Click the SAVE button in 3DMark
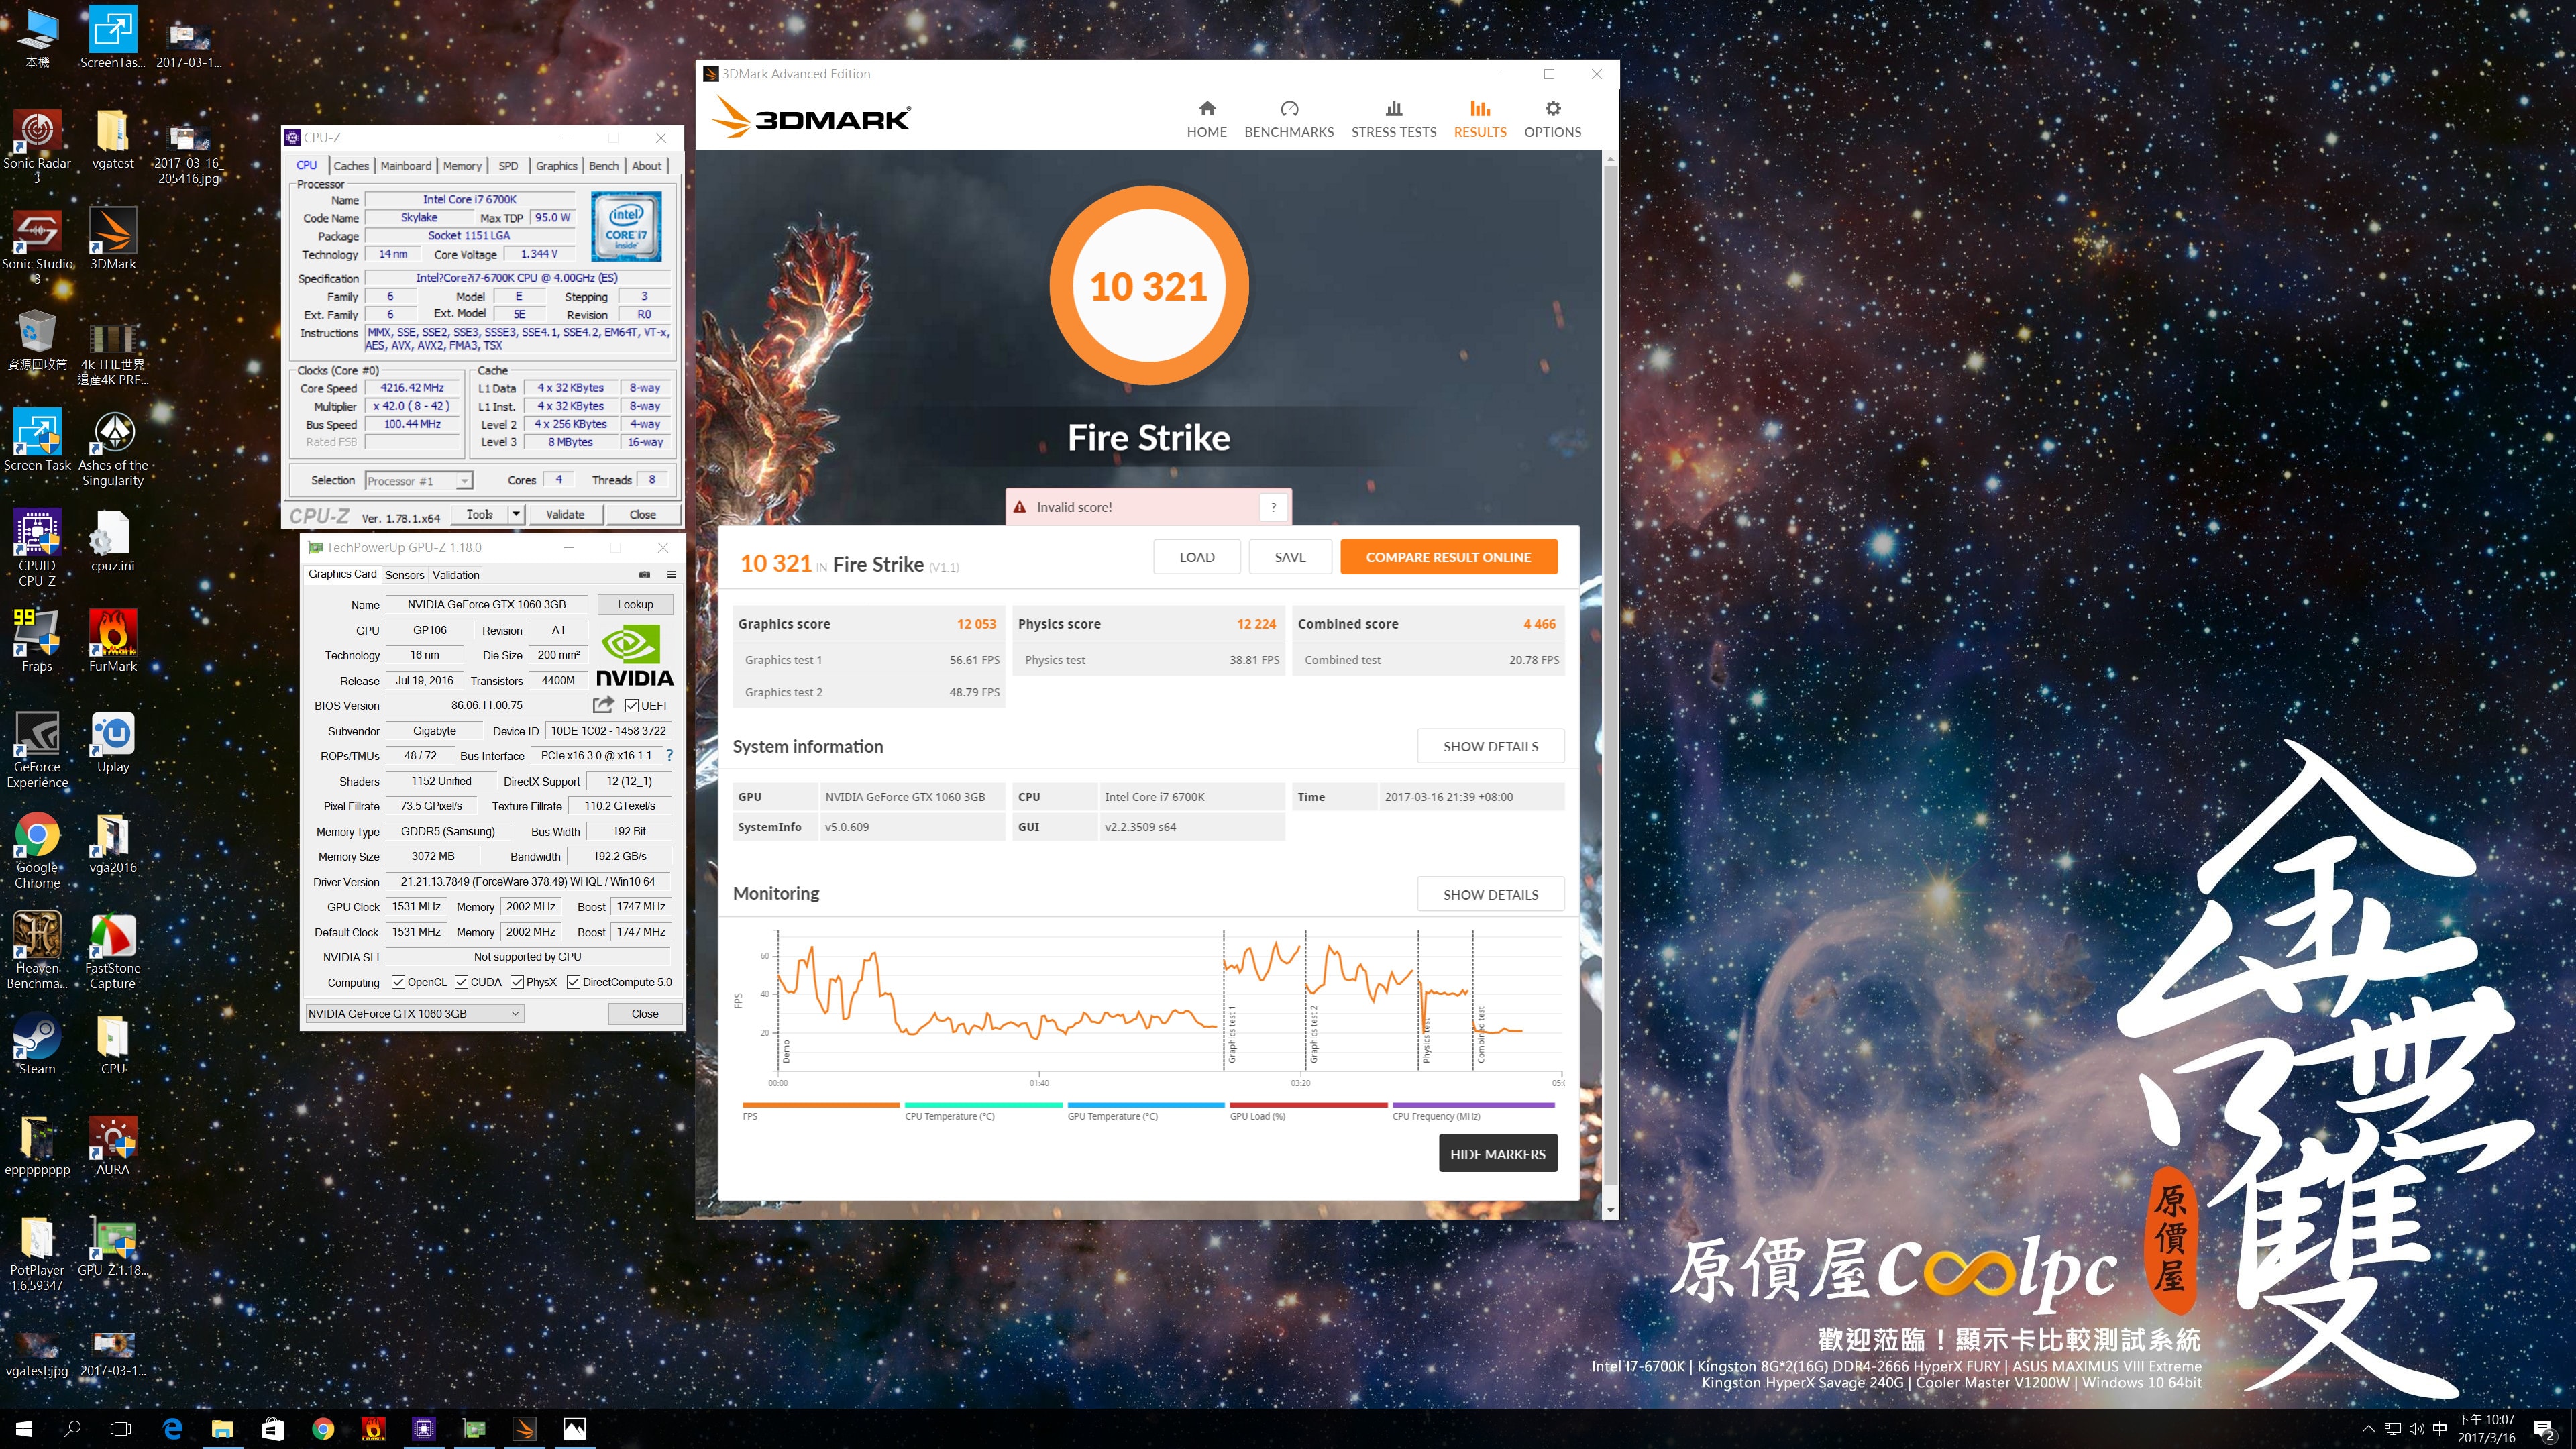The image size is (2576, 1449). pyautogui.click(x=1290, y=557)
